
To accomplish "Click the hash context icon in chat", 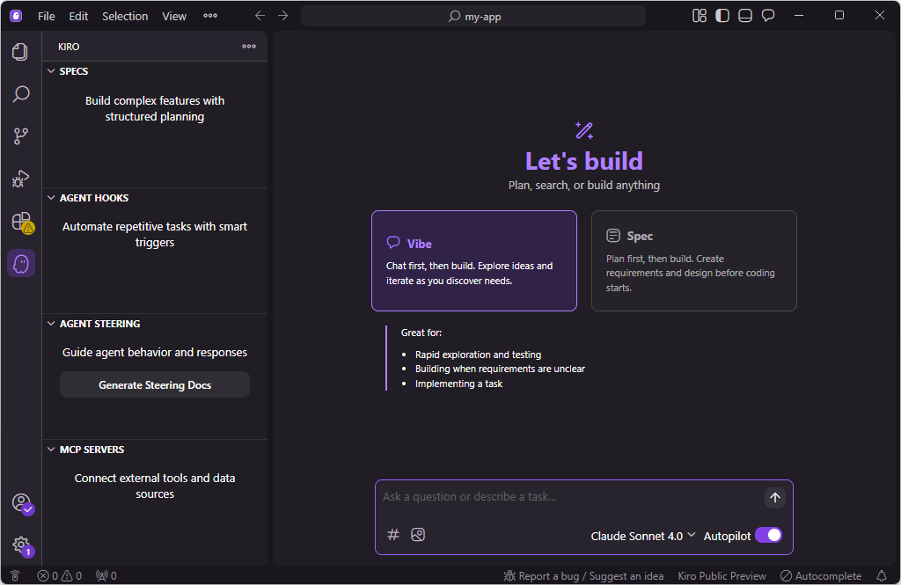I will pyautogui.click(x=393, y=535).
